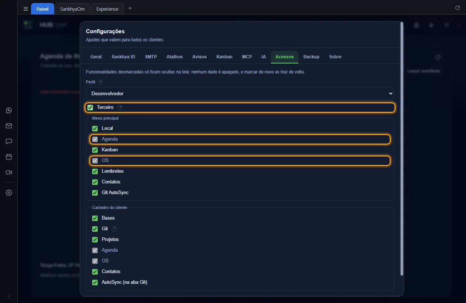Click the settings dialog vertical scrollbar
This screenshot has height=303, width=466.
(x=402, y=148)
